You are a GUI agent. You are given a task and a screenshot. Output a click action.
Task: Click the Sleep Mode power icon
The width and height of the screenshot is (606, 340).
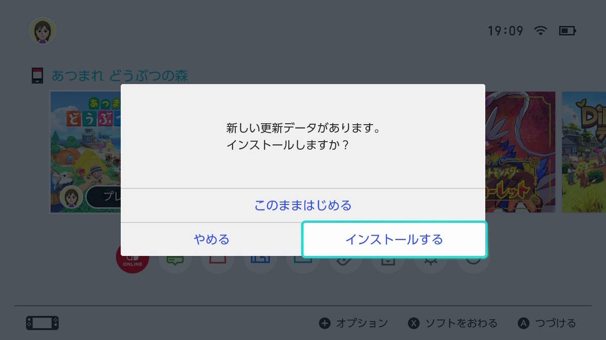(473, 262)
